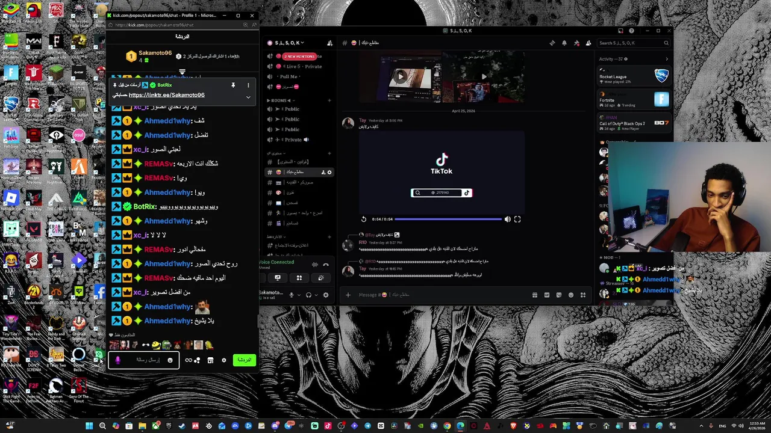Play the left video attachment thumbnail
Screen dimensions: 771x433
pyautogui.click(x=400, y=76)
